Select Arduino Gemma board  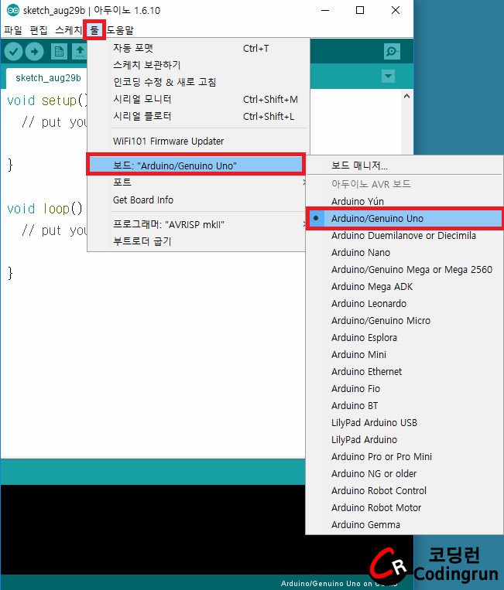click(405, 524)
